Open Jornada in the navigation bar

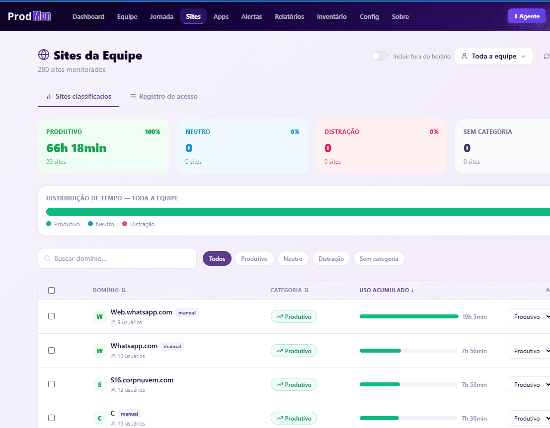[161, 16]
